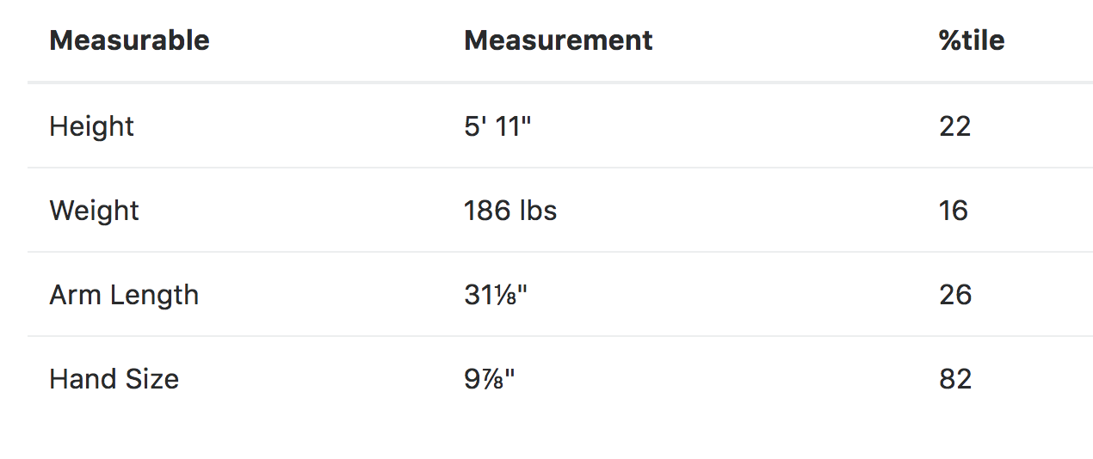Click the 186 lbs weight measurement
The width and height of the screenshot is (1093, 459).
(510, 211)
